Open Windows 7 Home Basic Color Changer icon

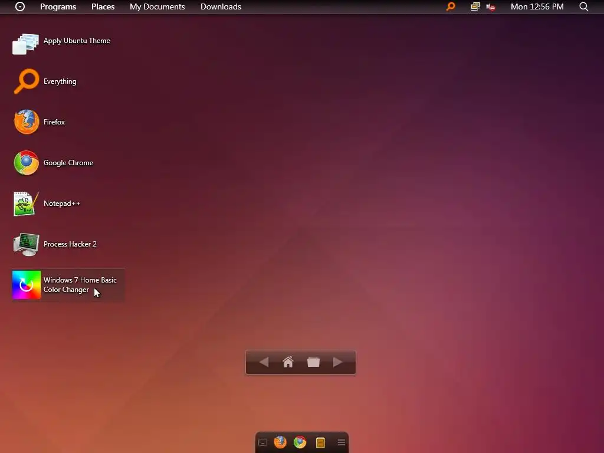[x=26, y=285]
